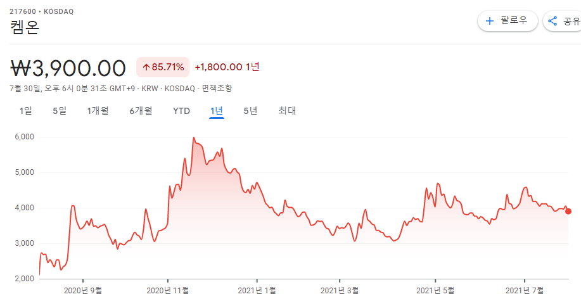
Task: Click the 217600 • KOSDAQ ticker label
Action: (x=42, y=11)
